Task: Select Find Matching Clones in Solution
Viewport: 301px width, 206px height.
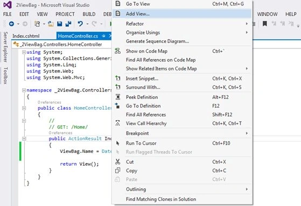Action: tap(182, 199)
